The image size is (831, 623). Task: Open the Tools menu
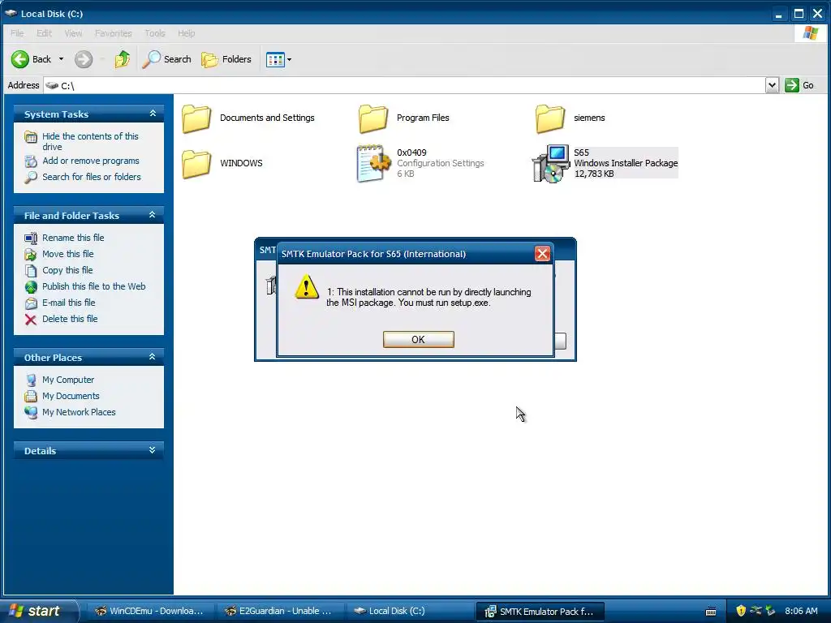(155, 33)
